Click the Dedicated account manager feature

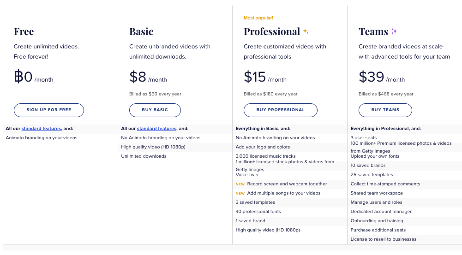point(381,212)
